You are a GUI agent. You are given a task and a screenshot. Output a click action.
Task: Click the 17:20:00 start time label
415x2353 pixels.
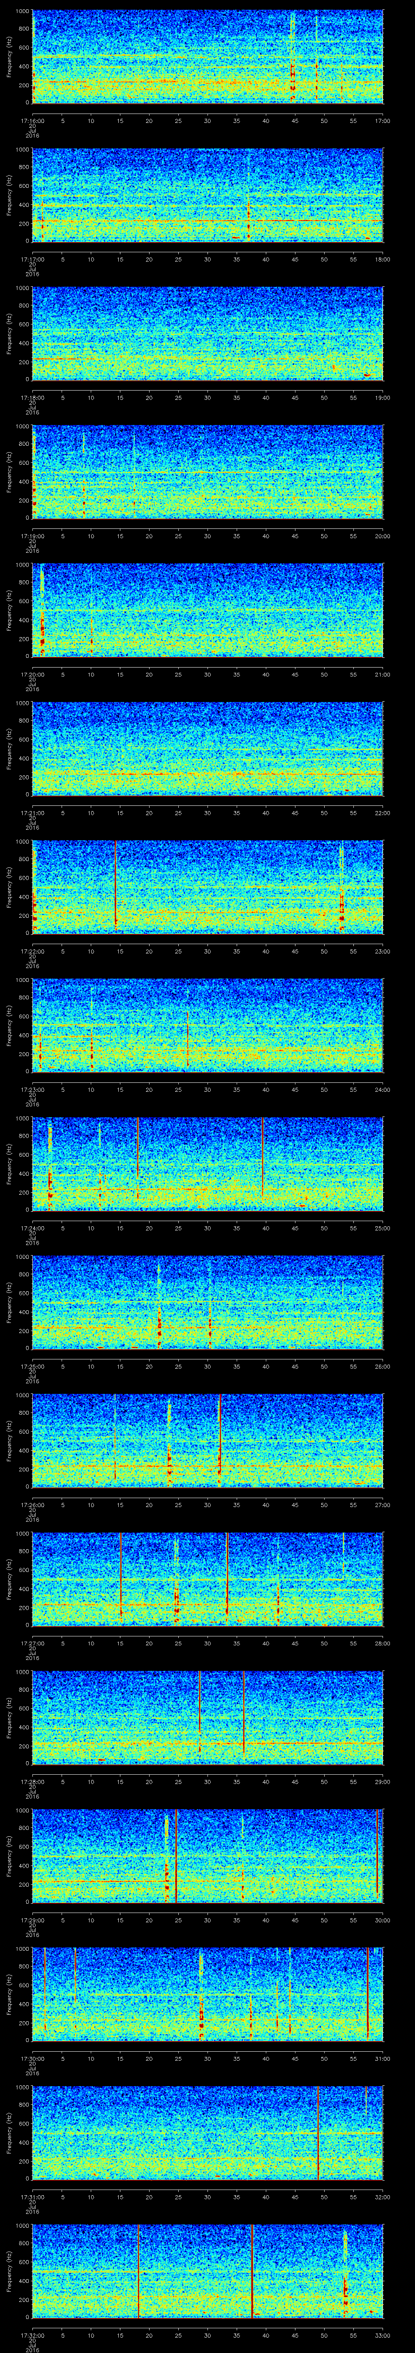tap(32, 674)
